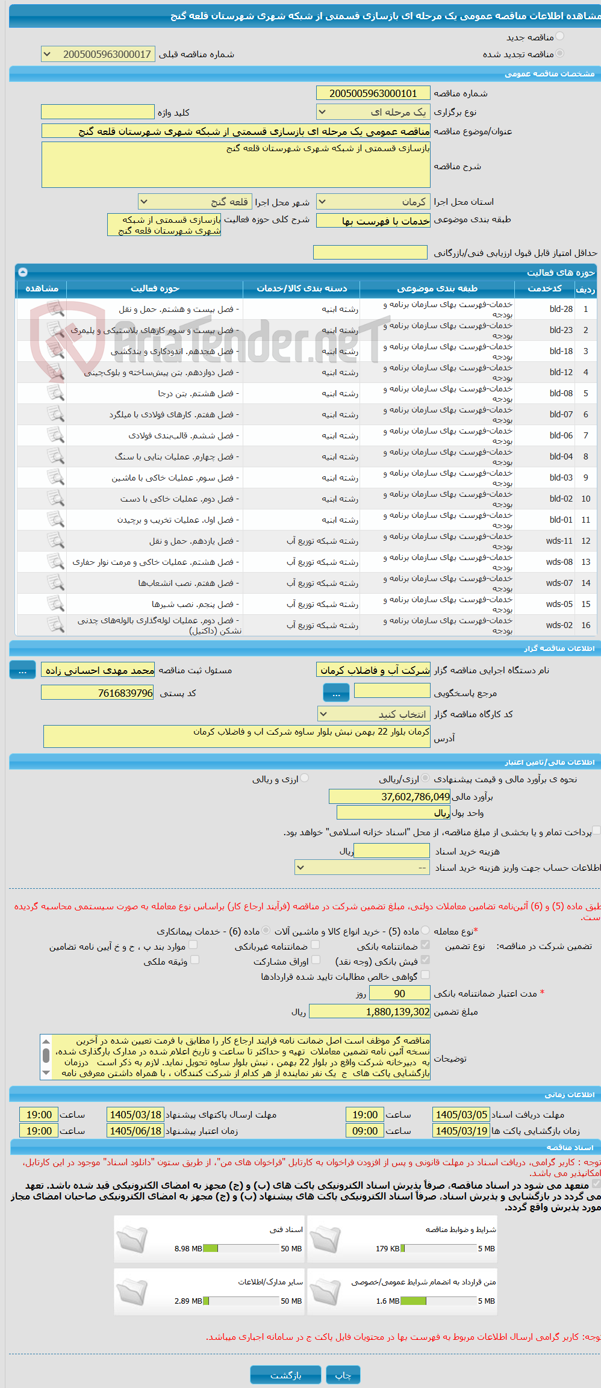The height and width of the screenshot is (1388, 601).
Task: Click the چاپ print button
Action: [x=343, y=1375]
